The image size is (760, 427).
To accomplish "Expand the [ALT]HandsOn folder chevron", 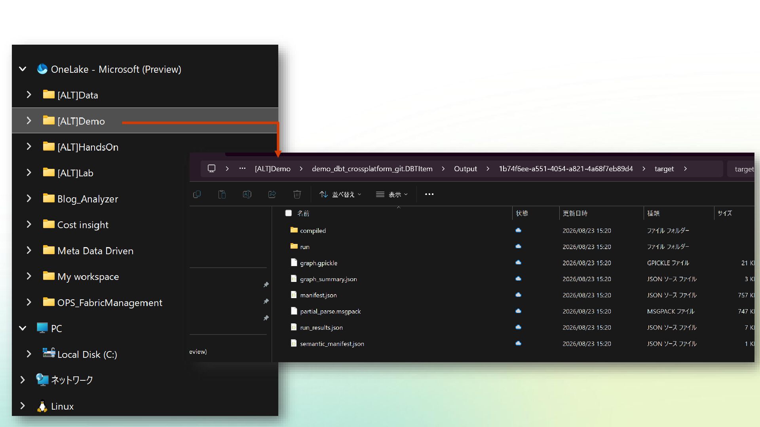I will coord(29,147).
